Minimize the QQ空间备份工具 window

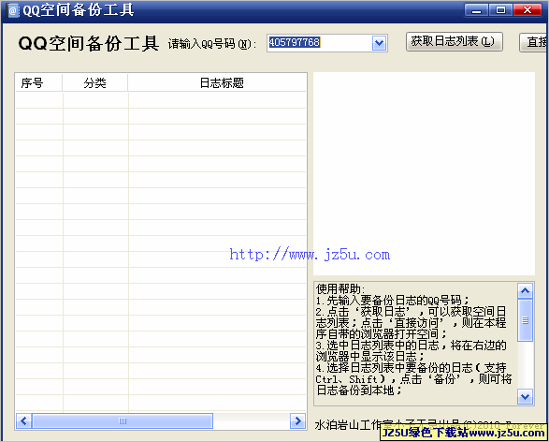click(x=476, y=9)
